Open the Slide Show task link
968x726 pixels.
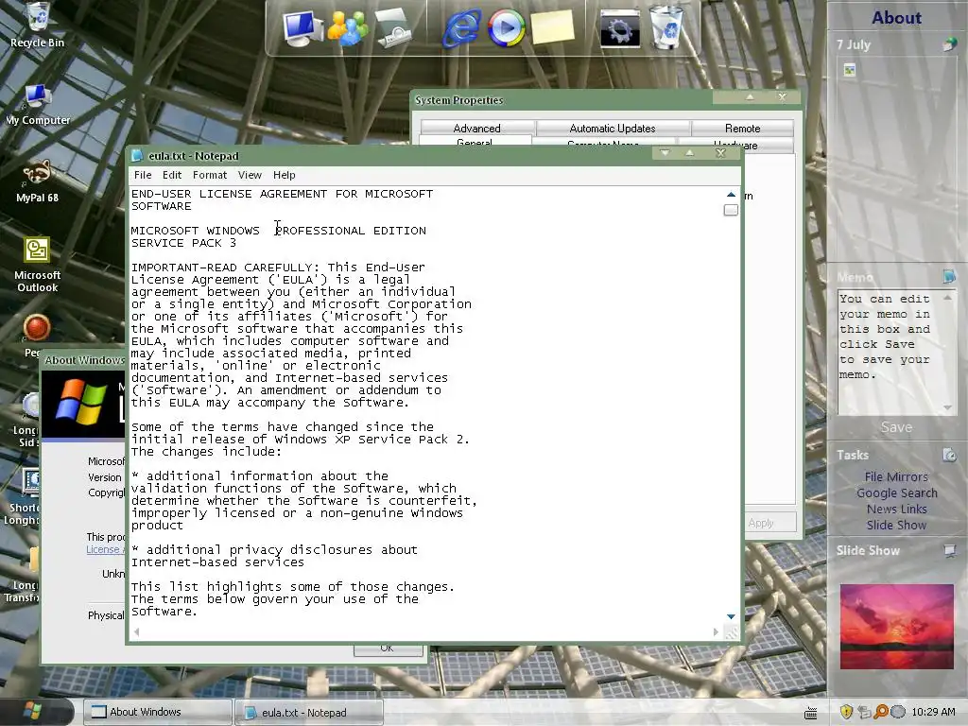click(x=896, y=525)
